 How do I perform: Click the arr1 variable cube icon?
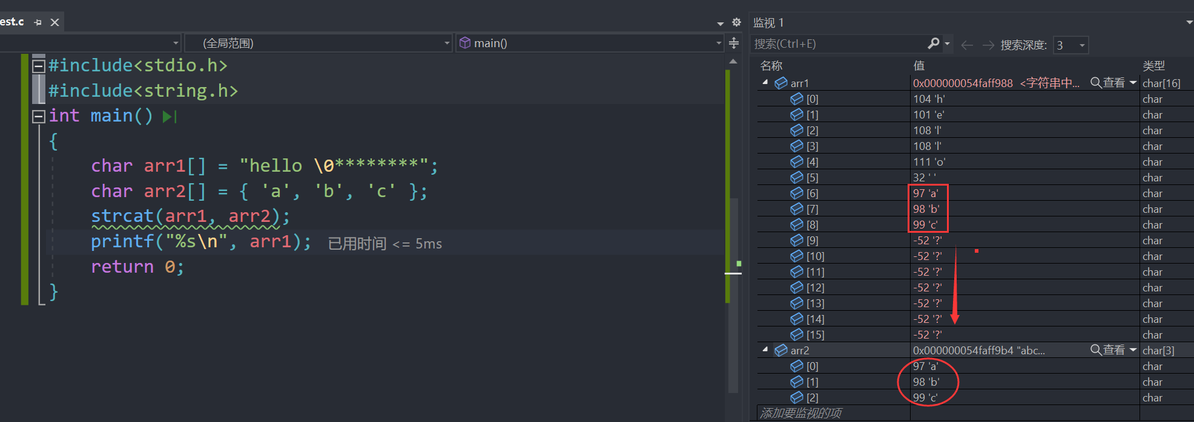[781, 83]
